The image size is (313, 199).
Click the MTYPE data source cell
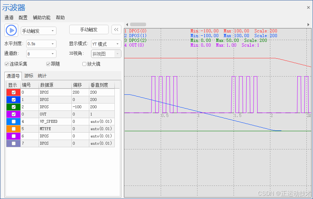click(x=55, y=129)
